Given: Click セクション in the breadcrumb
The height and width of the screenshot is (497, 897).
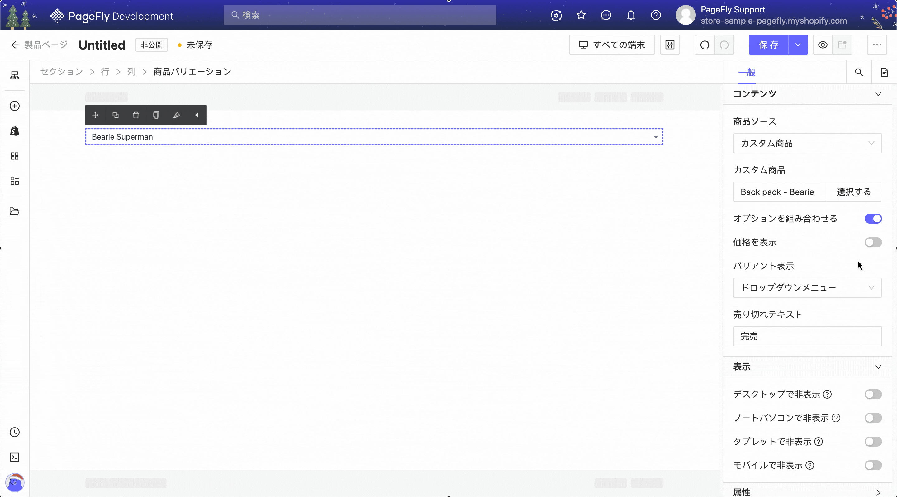Looking at the screenshot, I should [x=62, y=72].
